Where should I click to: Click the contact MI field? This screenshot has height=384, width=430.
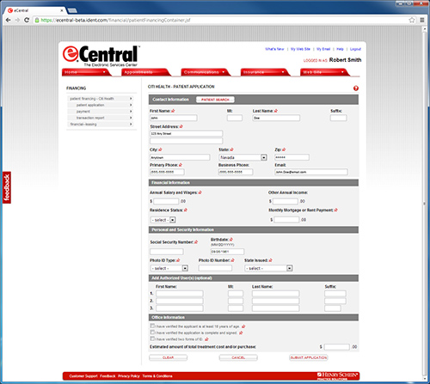(x=235, y=118)
